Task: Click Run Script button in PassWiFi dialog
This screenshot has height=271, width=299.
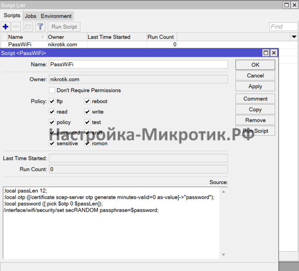Action: (255, 131)
